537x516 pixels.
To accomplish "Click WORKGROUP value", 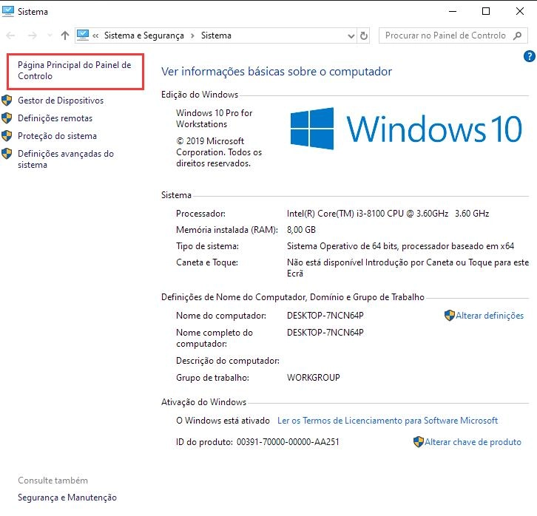I will click(x=314, y=378).
